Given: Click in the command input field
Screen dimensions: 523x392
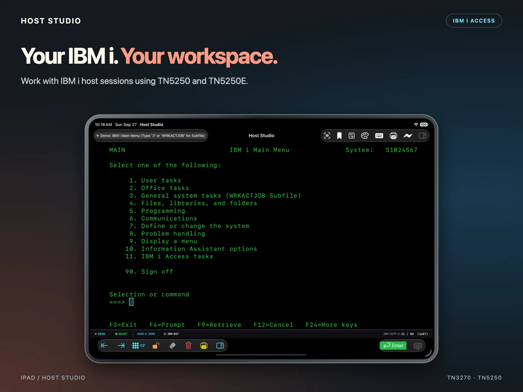Looking at the screenshot, I should (x=131, y=302).
